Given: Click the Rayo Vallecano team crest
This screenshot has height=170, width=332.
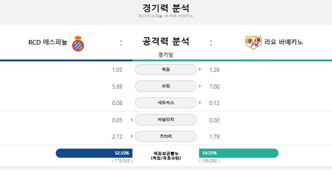Looking at the screenshot, I should tap(253, 43).
